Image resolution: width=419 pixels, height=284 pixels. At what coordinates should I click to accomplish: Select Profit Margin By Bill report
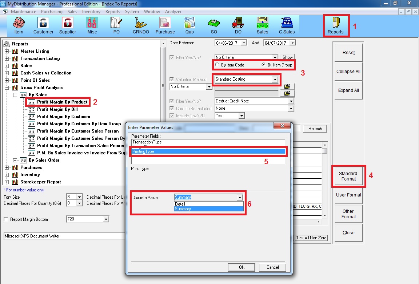57,109
